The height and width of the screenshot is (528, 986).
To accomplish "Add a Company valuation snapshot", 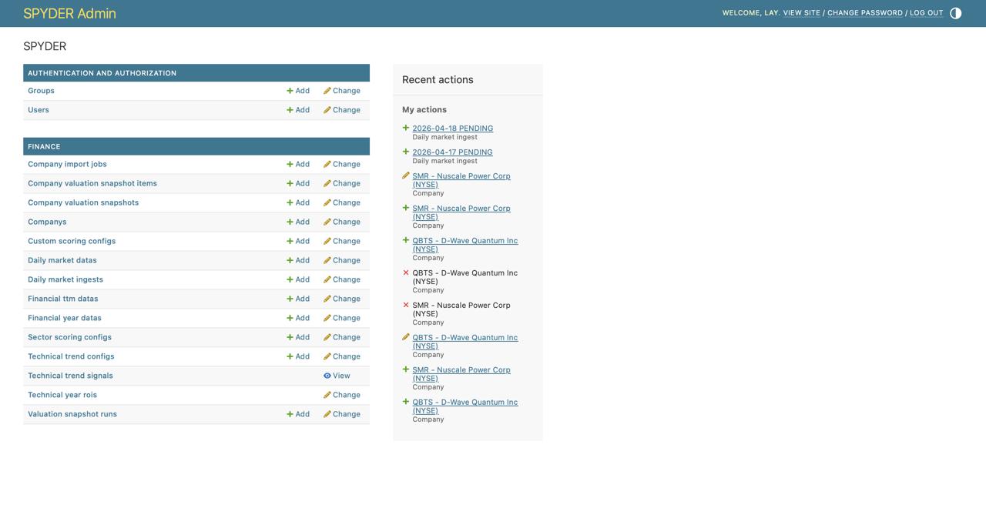I will pos(298,202).
